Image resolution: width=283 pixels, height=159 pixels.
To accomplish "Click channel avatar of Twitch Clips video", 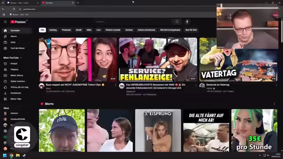I will tap(42, 86).
